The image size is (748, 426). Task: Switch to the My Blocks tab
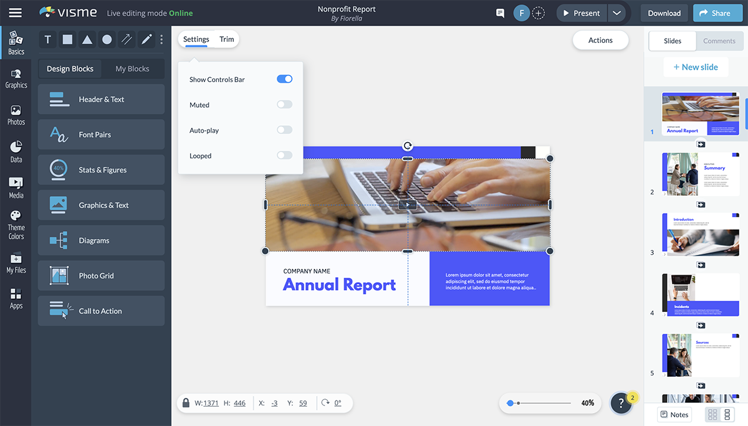pyautogui.click(x=132, y=69)
